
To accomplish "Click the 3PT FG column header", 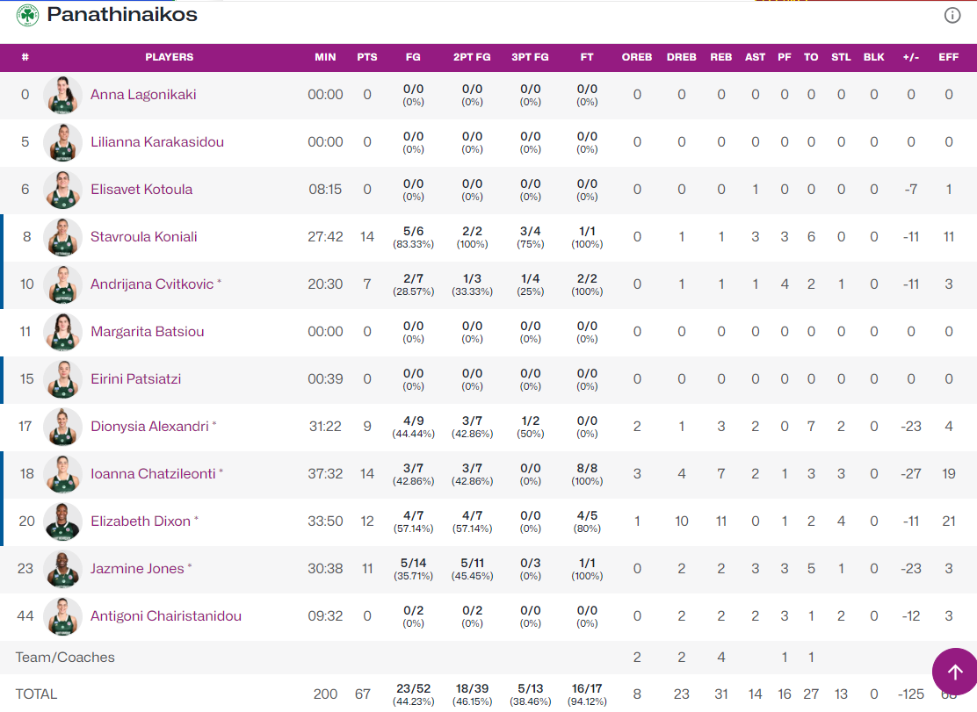I will (531, 57).
